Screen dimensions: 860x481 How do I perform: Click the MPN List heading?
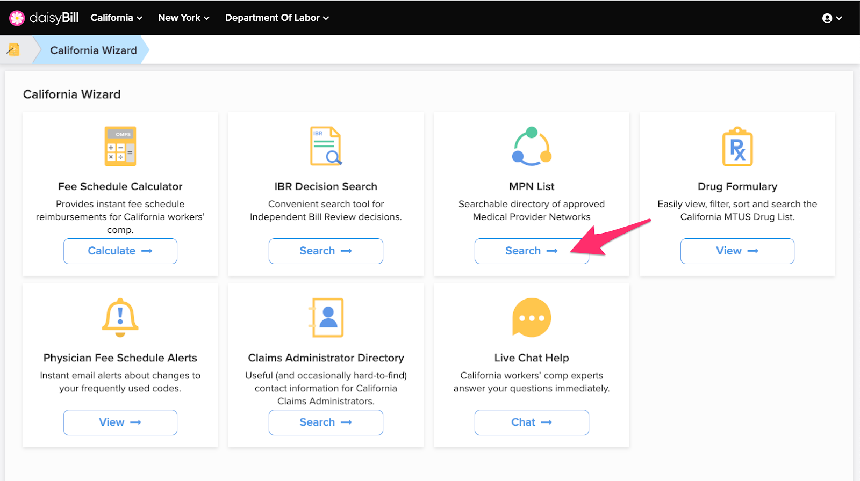tap(532, 186)
